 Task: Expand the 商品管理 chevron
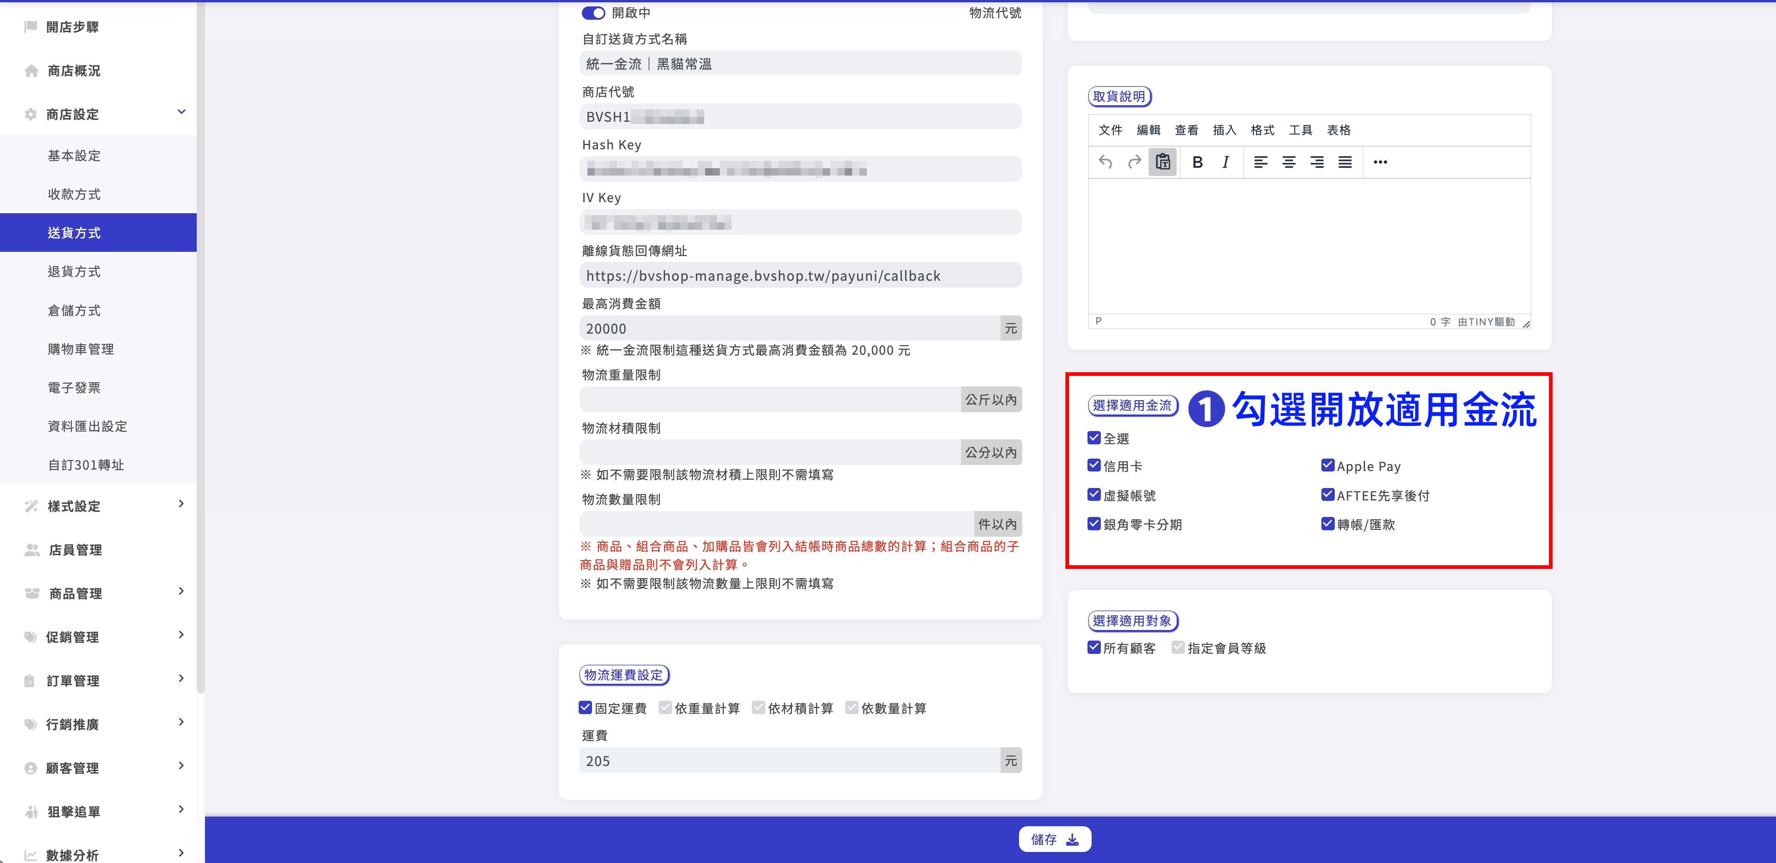pos(181,591)
